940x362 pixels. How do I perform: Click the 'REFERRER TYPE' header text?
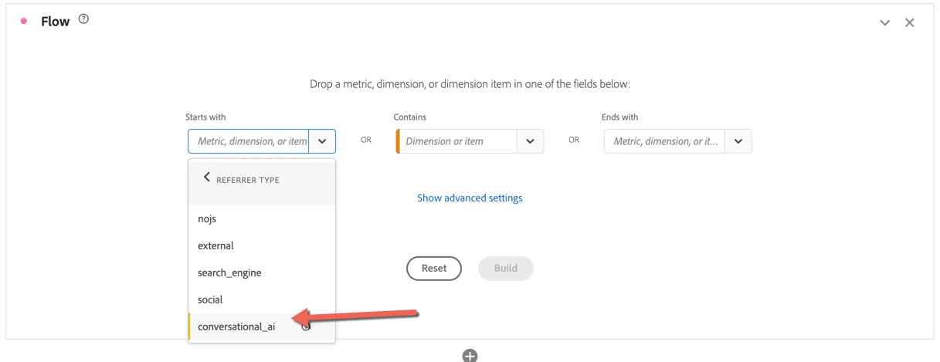[248, 180]
